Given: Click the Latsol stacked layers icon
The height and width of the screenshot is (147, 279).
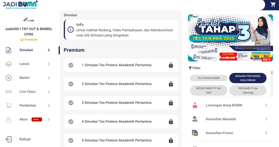Looking at the screenshot, I should (x=8, y=64).
